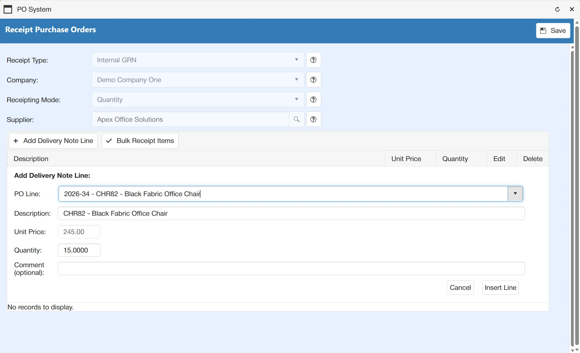Click into the PO Line text field
This screenshot has width=580, height=353.
point(283,194)
